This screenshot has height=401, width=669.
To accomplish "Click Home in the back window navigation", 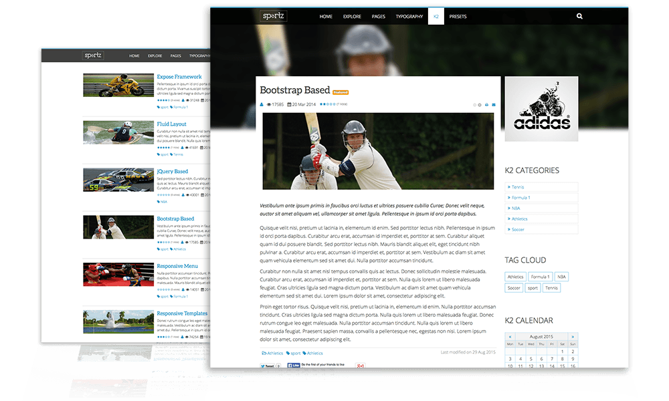I will (x=134, y=56).
